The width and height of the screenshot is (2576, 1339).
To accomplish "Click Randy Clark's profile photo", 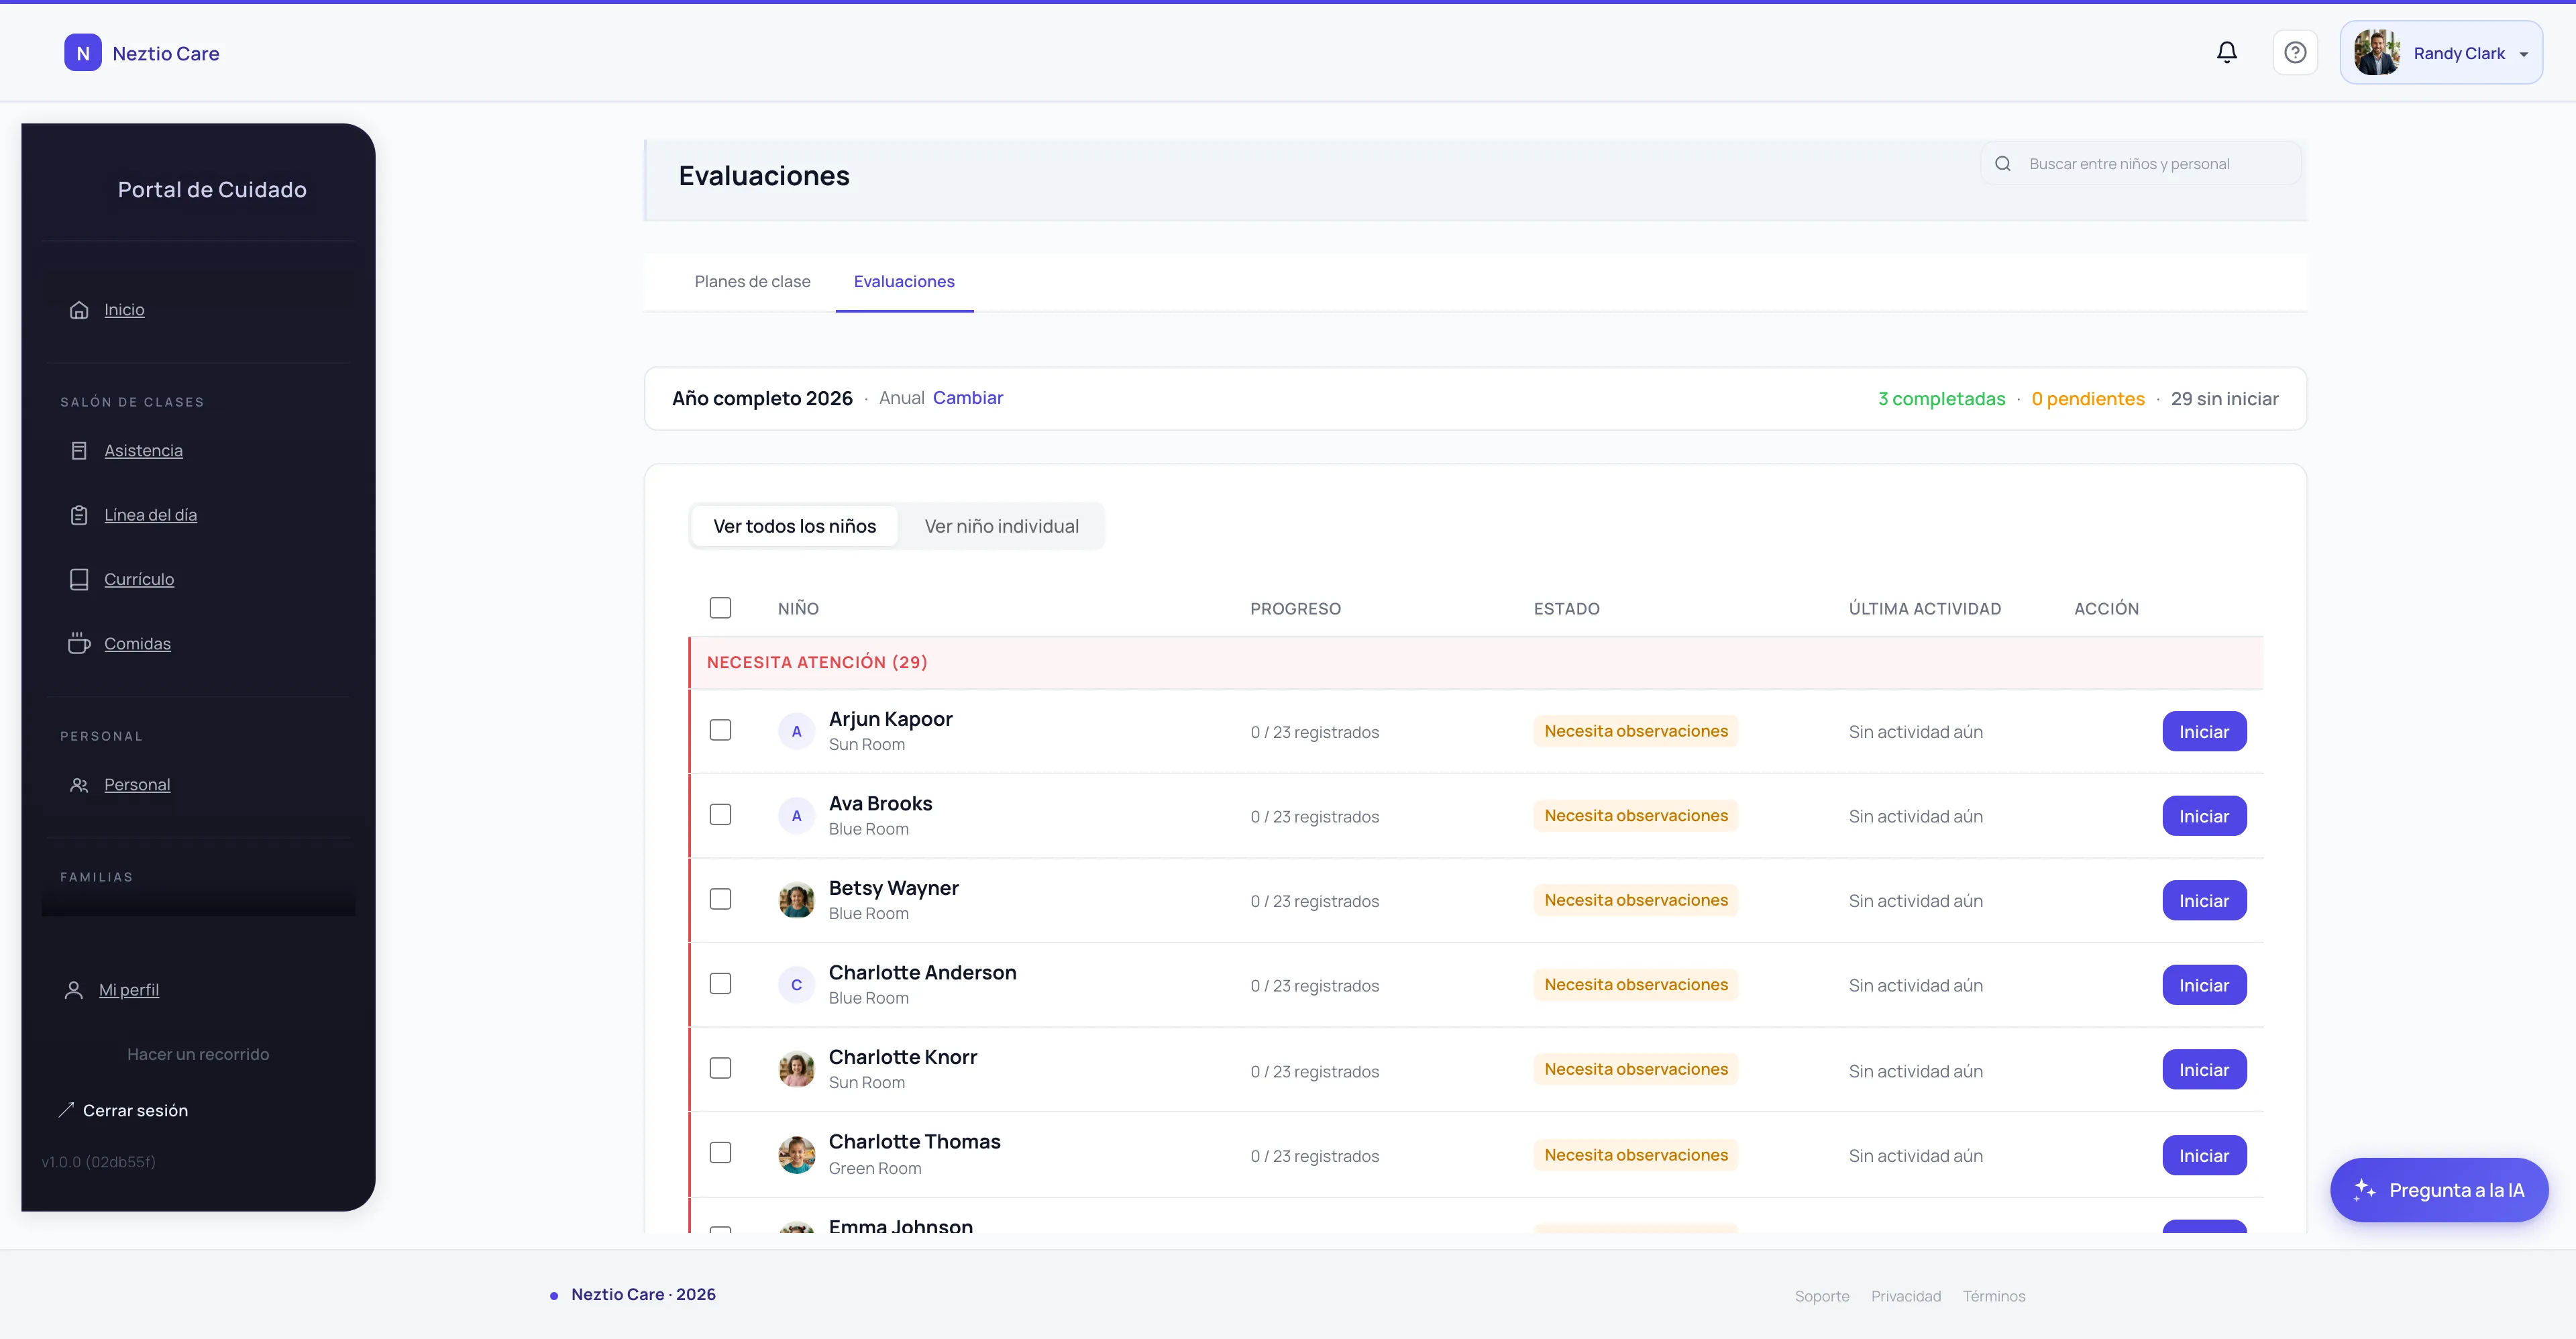I will point(2376,53).
